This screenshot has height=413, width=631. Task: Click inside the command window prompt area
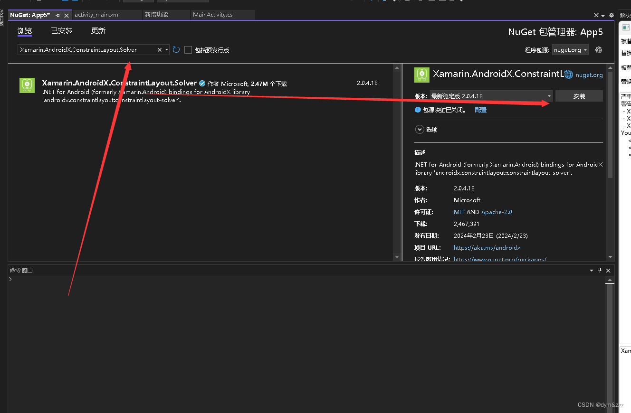[x=306, y=344]
